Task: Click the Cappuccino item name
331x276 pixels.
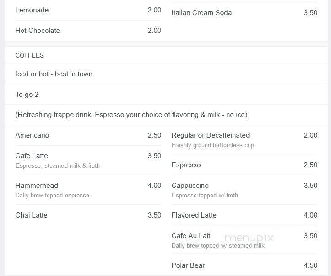Action: point(190,186)
